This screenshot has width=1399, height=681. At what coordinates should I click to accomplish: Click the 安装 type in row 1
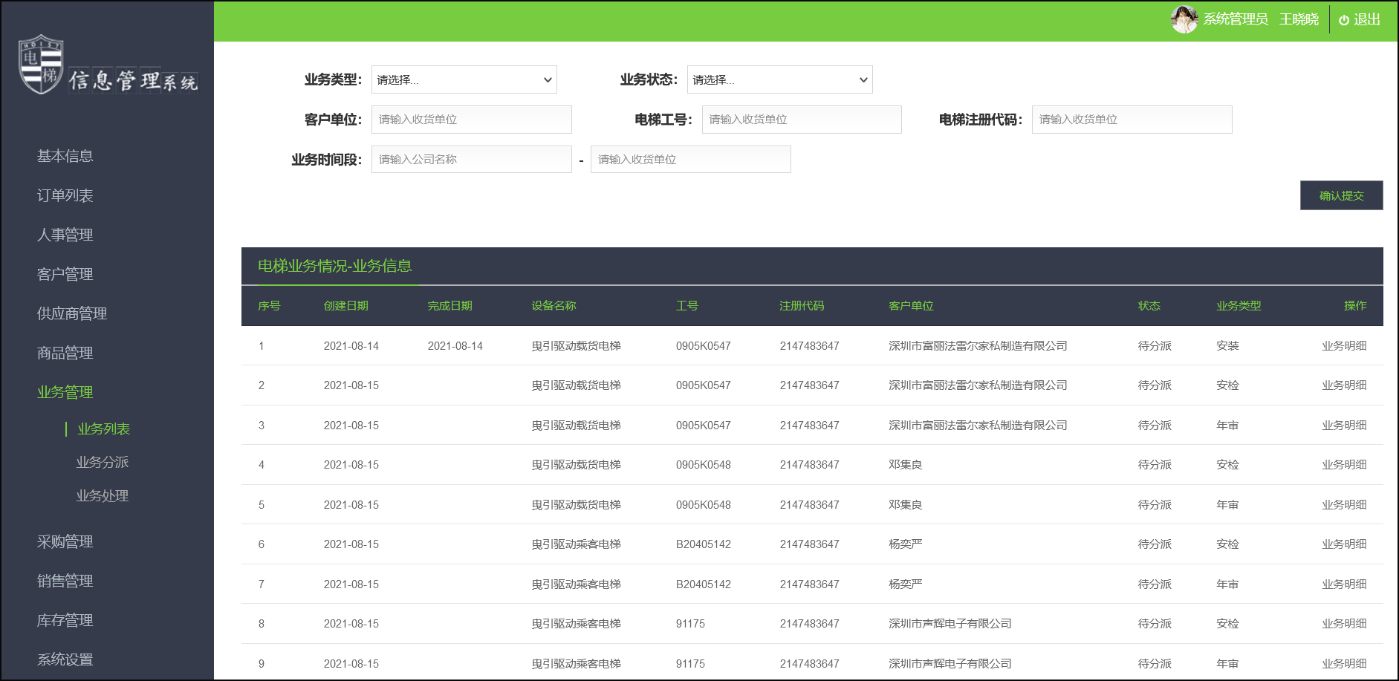tap(1227, 346)
